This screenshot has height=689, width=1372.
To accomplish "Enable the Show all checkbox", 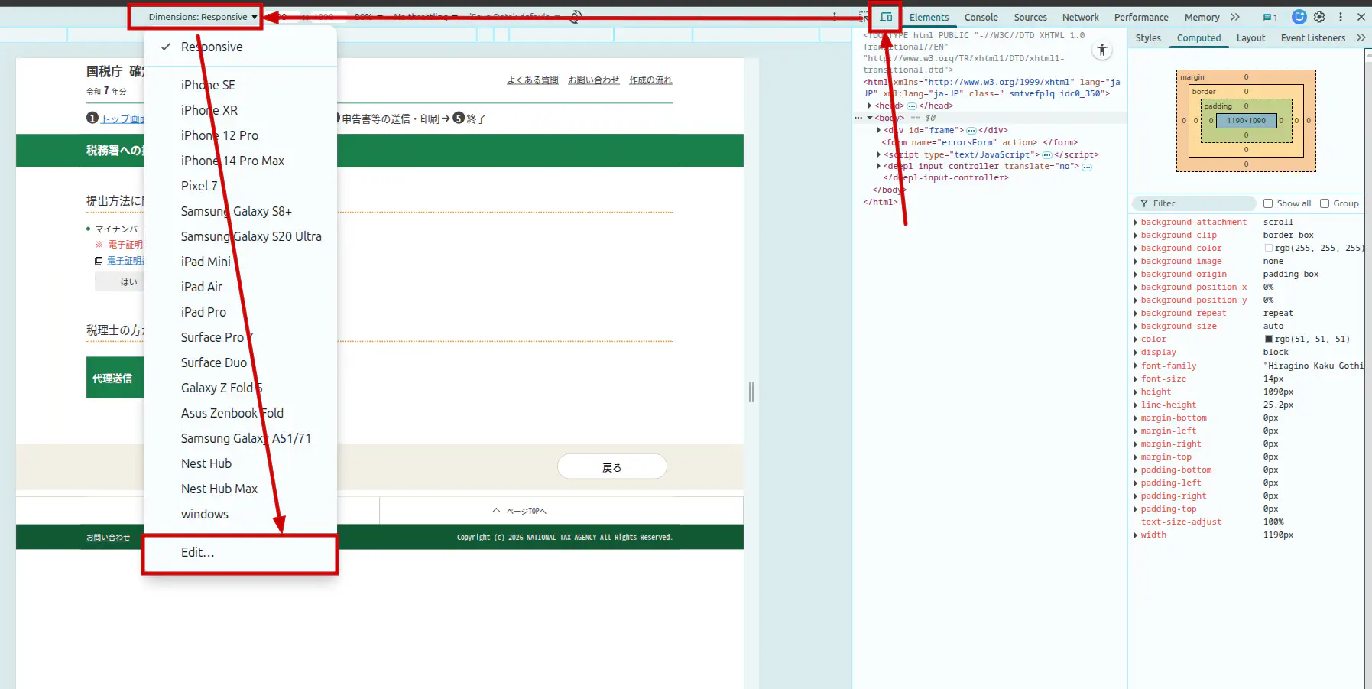I will click(1268, 203).
